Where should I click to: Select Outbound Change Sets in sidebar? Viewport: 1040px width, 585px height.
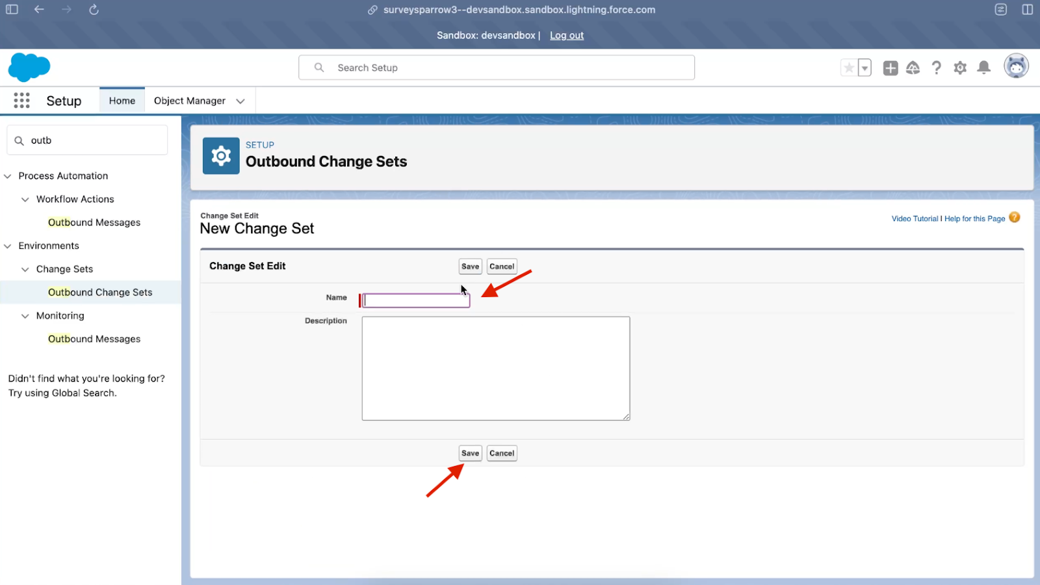click(x=100, y=292)
